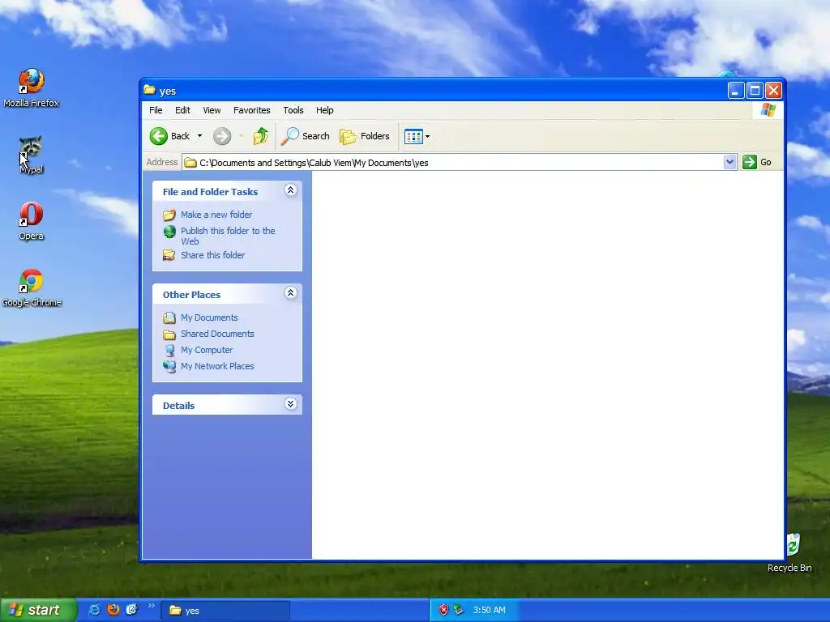Open the File menu
Screen dimensions: 830x622
click(156, 110)
